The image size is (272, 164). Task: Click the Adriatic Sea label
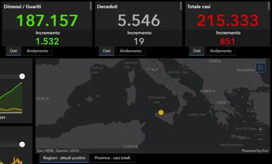(178, 72)
